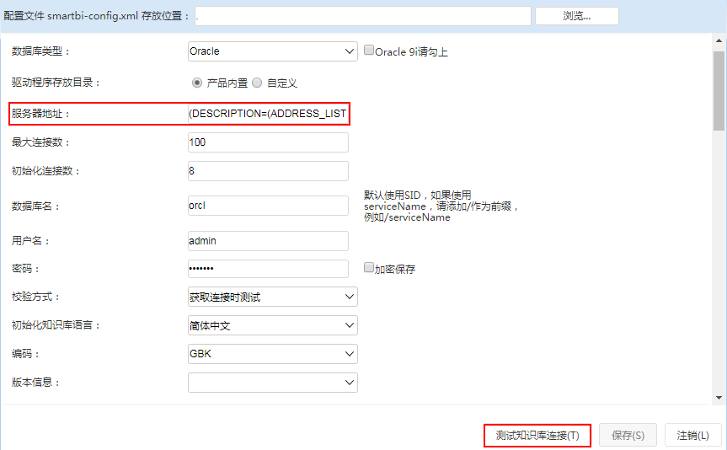Select the 自定义 radio button
The height and width of the screenshot is (450, 727).
[x=257, y=83]
